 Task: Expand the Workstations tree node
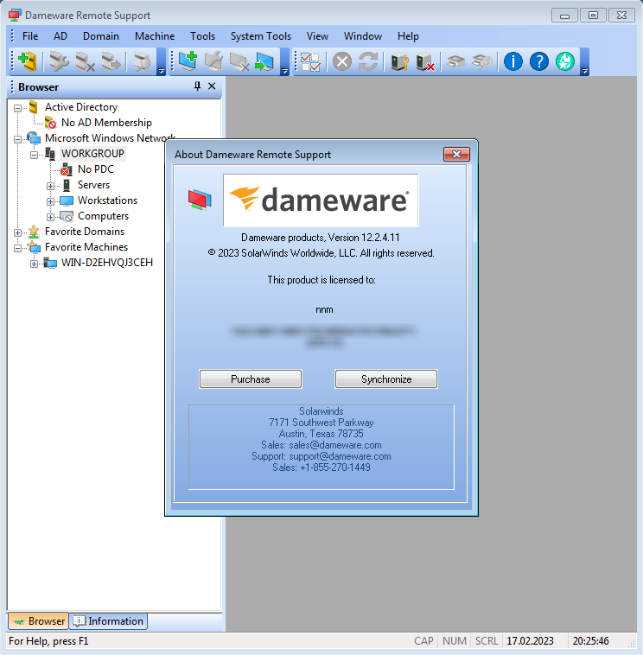click(51, 201)
